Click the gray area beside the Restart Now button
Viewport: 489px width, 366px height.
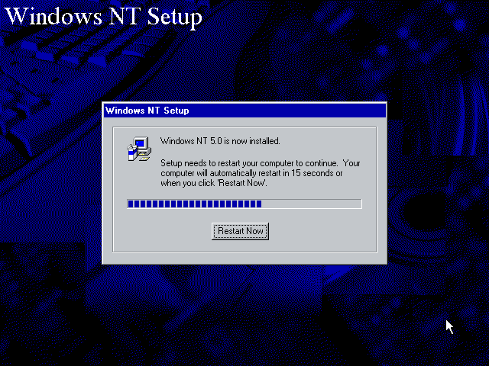click(321, 231)
